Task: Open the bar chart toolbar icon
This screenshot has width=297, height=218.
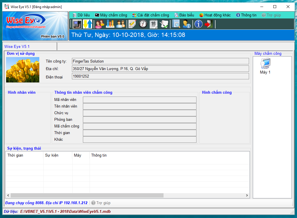Action: point(110,24)
